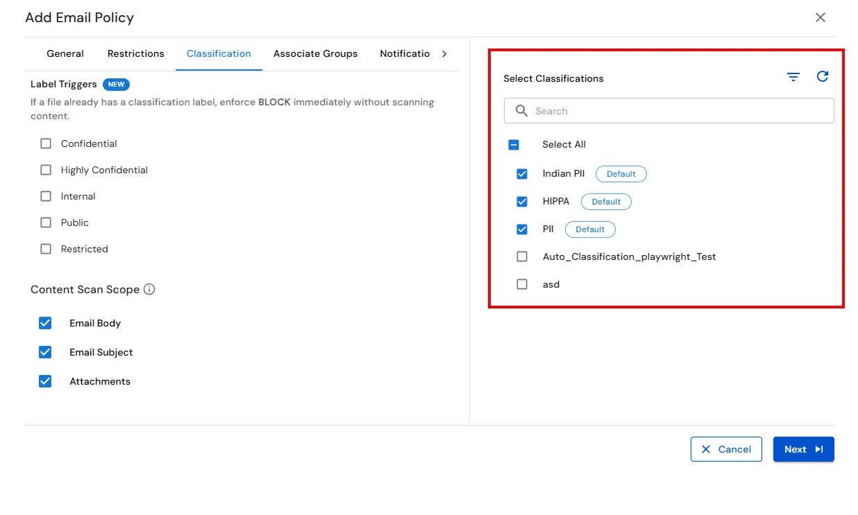Go to the Associate Groups tab

[x=315, y=53]
